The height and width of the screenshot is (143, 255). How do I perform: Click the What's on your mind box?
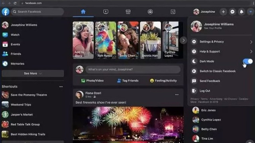point(133,70)
